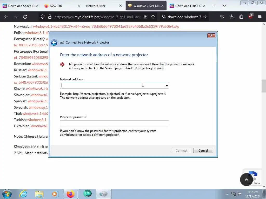Open the Firefox Downloads panel
Image resolution: width=266 pixels, height=199 pixels.
[231, 17]
